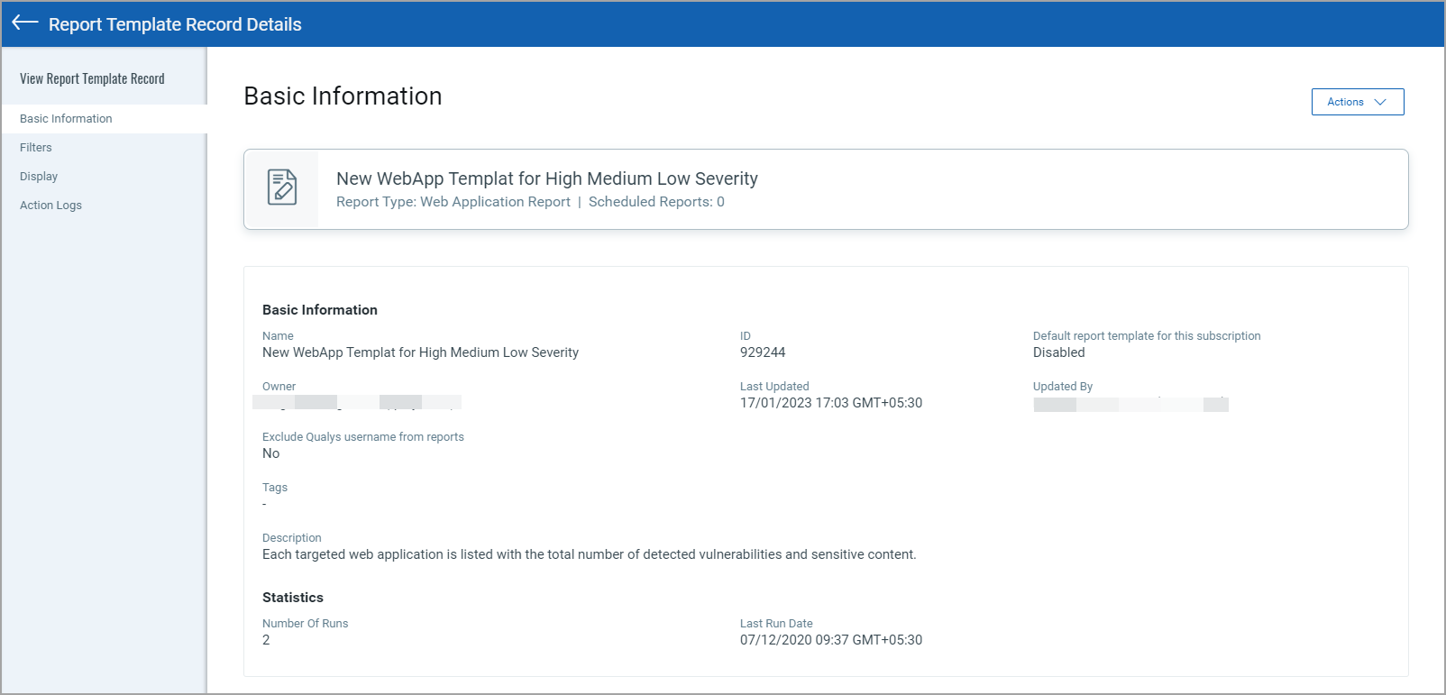
Task: Click the Name field value text
Action: [420, 352]
